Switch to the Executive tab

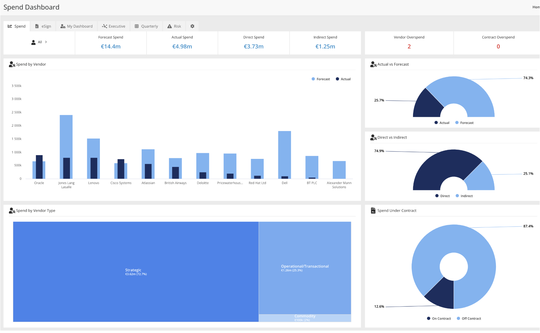[x=114, y=26]
